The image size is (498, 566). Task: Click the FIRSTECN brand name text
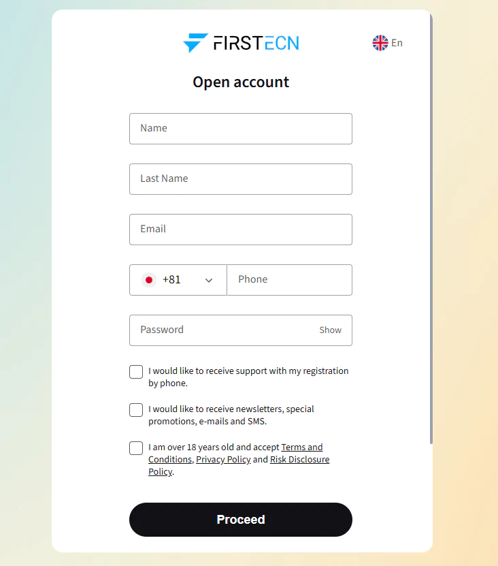coord(256,43)
